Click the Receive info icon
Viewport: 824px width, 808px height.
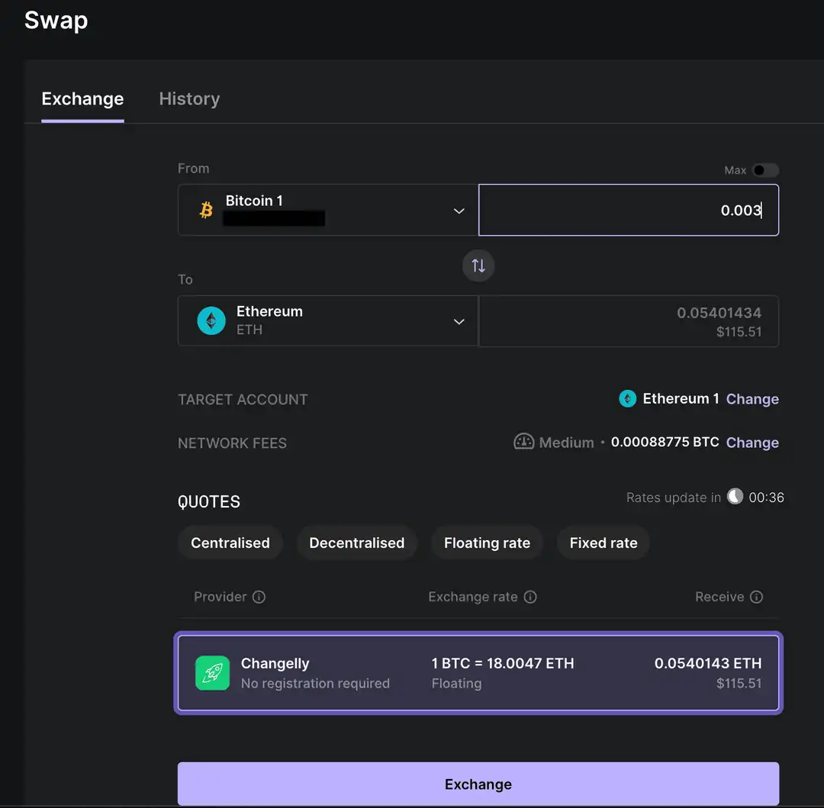click(758, 597)
